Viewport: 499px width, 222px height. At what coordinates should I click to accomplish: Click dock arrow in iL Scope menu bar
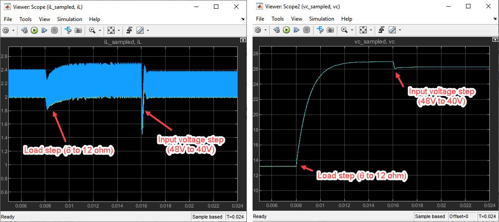tap(243, 19)
